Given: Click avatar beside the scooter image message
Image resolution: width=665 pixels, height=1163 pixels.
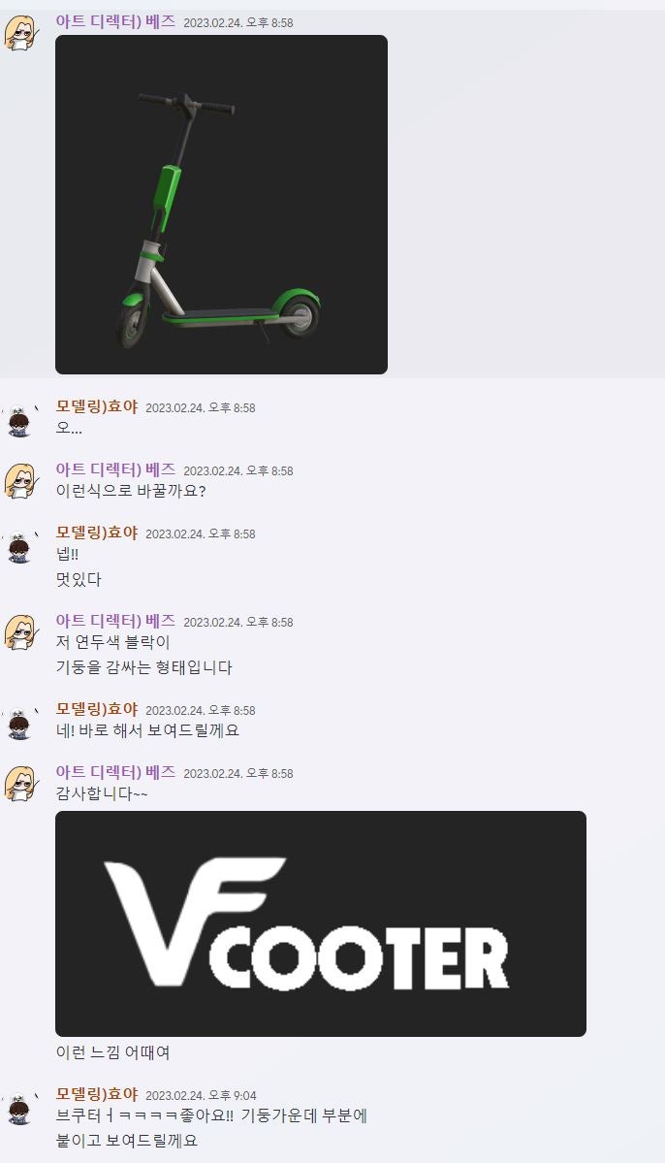Looking at the screenshot, I should [x=20, y=33].
